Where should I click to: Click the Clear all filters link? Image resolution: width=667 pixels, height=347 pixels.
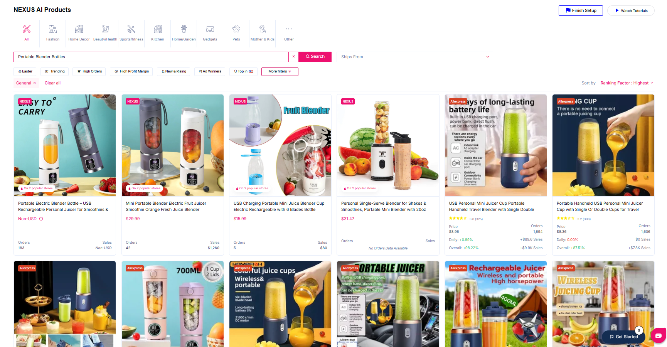tap(52, 83)
